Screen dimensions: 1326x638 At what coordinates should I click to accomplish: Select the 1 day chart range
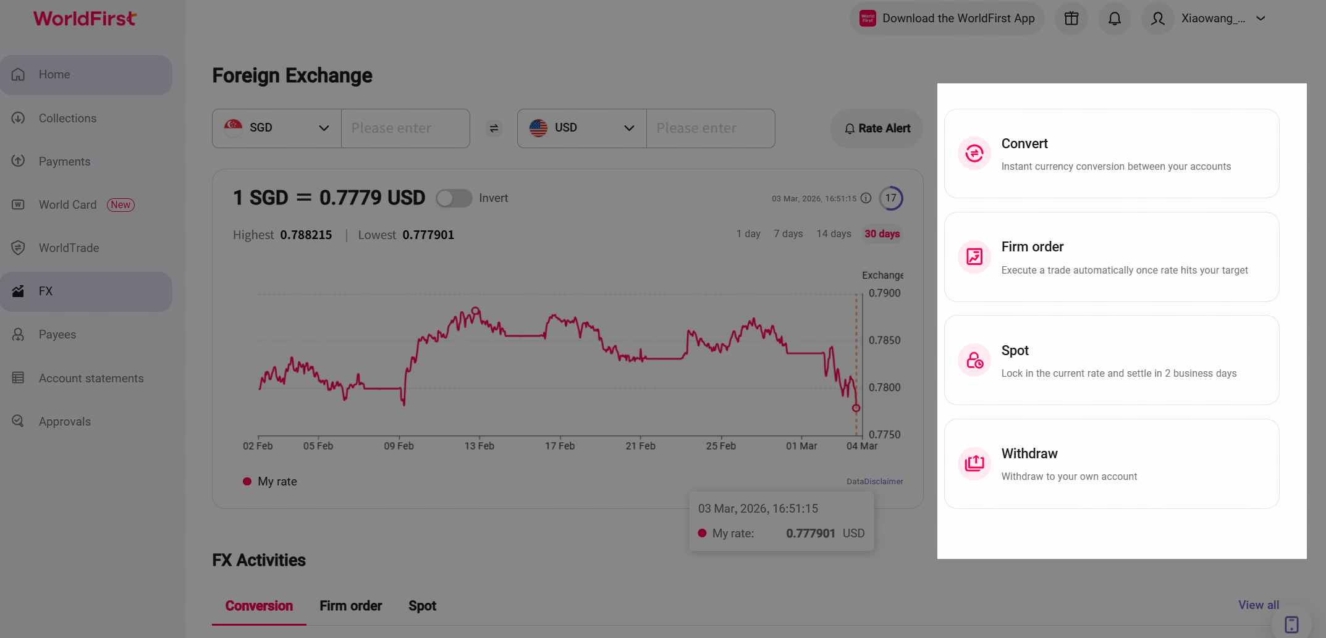[748, 234]
